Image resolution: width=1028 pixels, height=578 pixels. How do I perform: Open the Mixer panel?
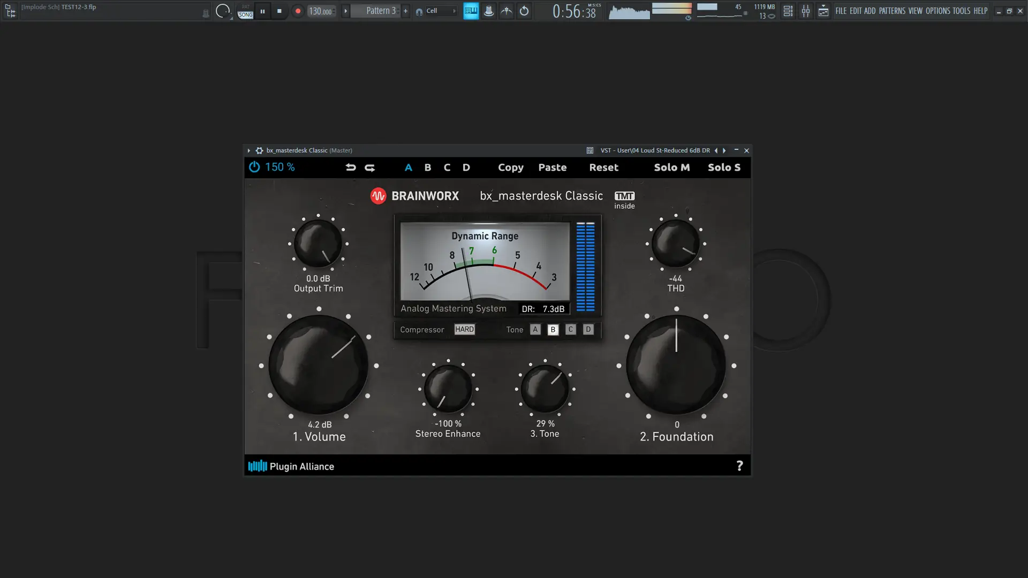coord(806,11)
